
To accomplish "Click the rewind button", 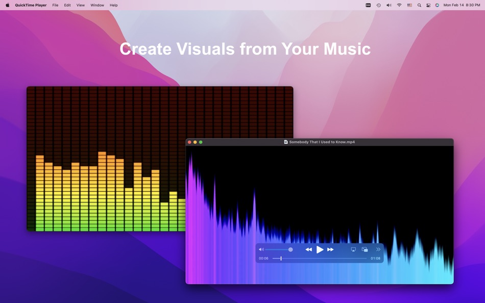I will pyautogui.click(x=308, y=249).
